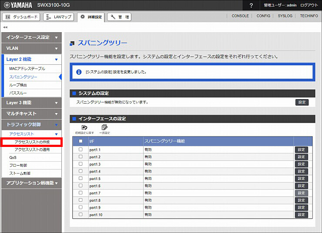This screenshot has height=233, width=322.
Task: Click 設定 button for port1.6
Action: tap(301, 186)
